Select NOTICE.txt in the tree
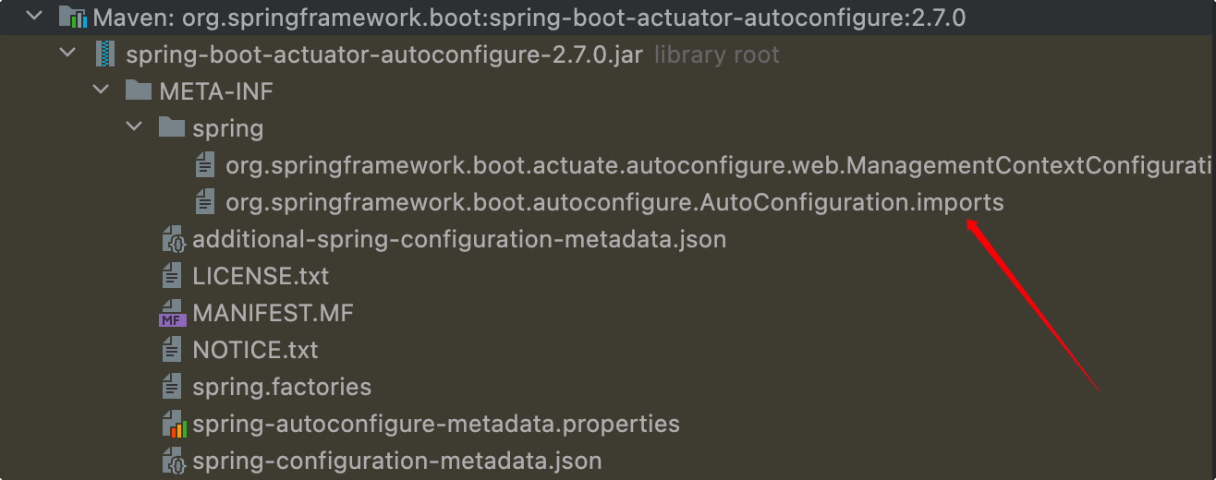1216x480 pixels. 255,350
